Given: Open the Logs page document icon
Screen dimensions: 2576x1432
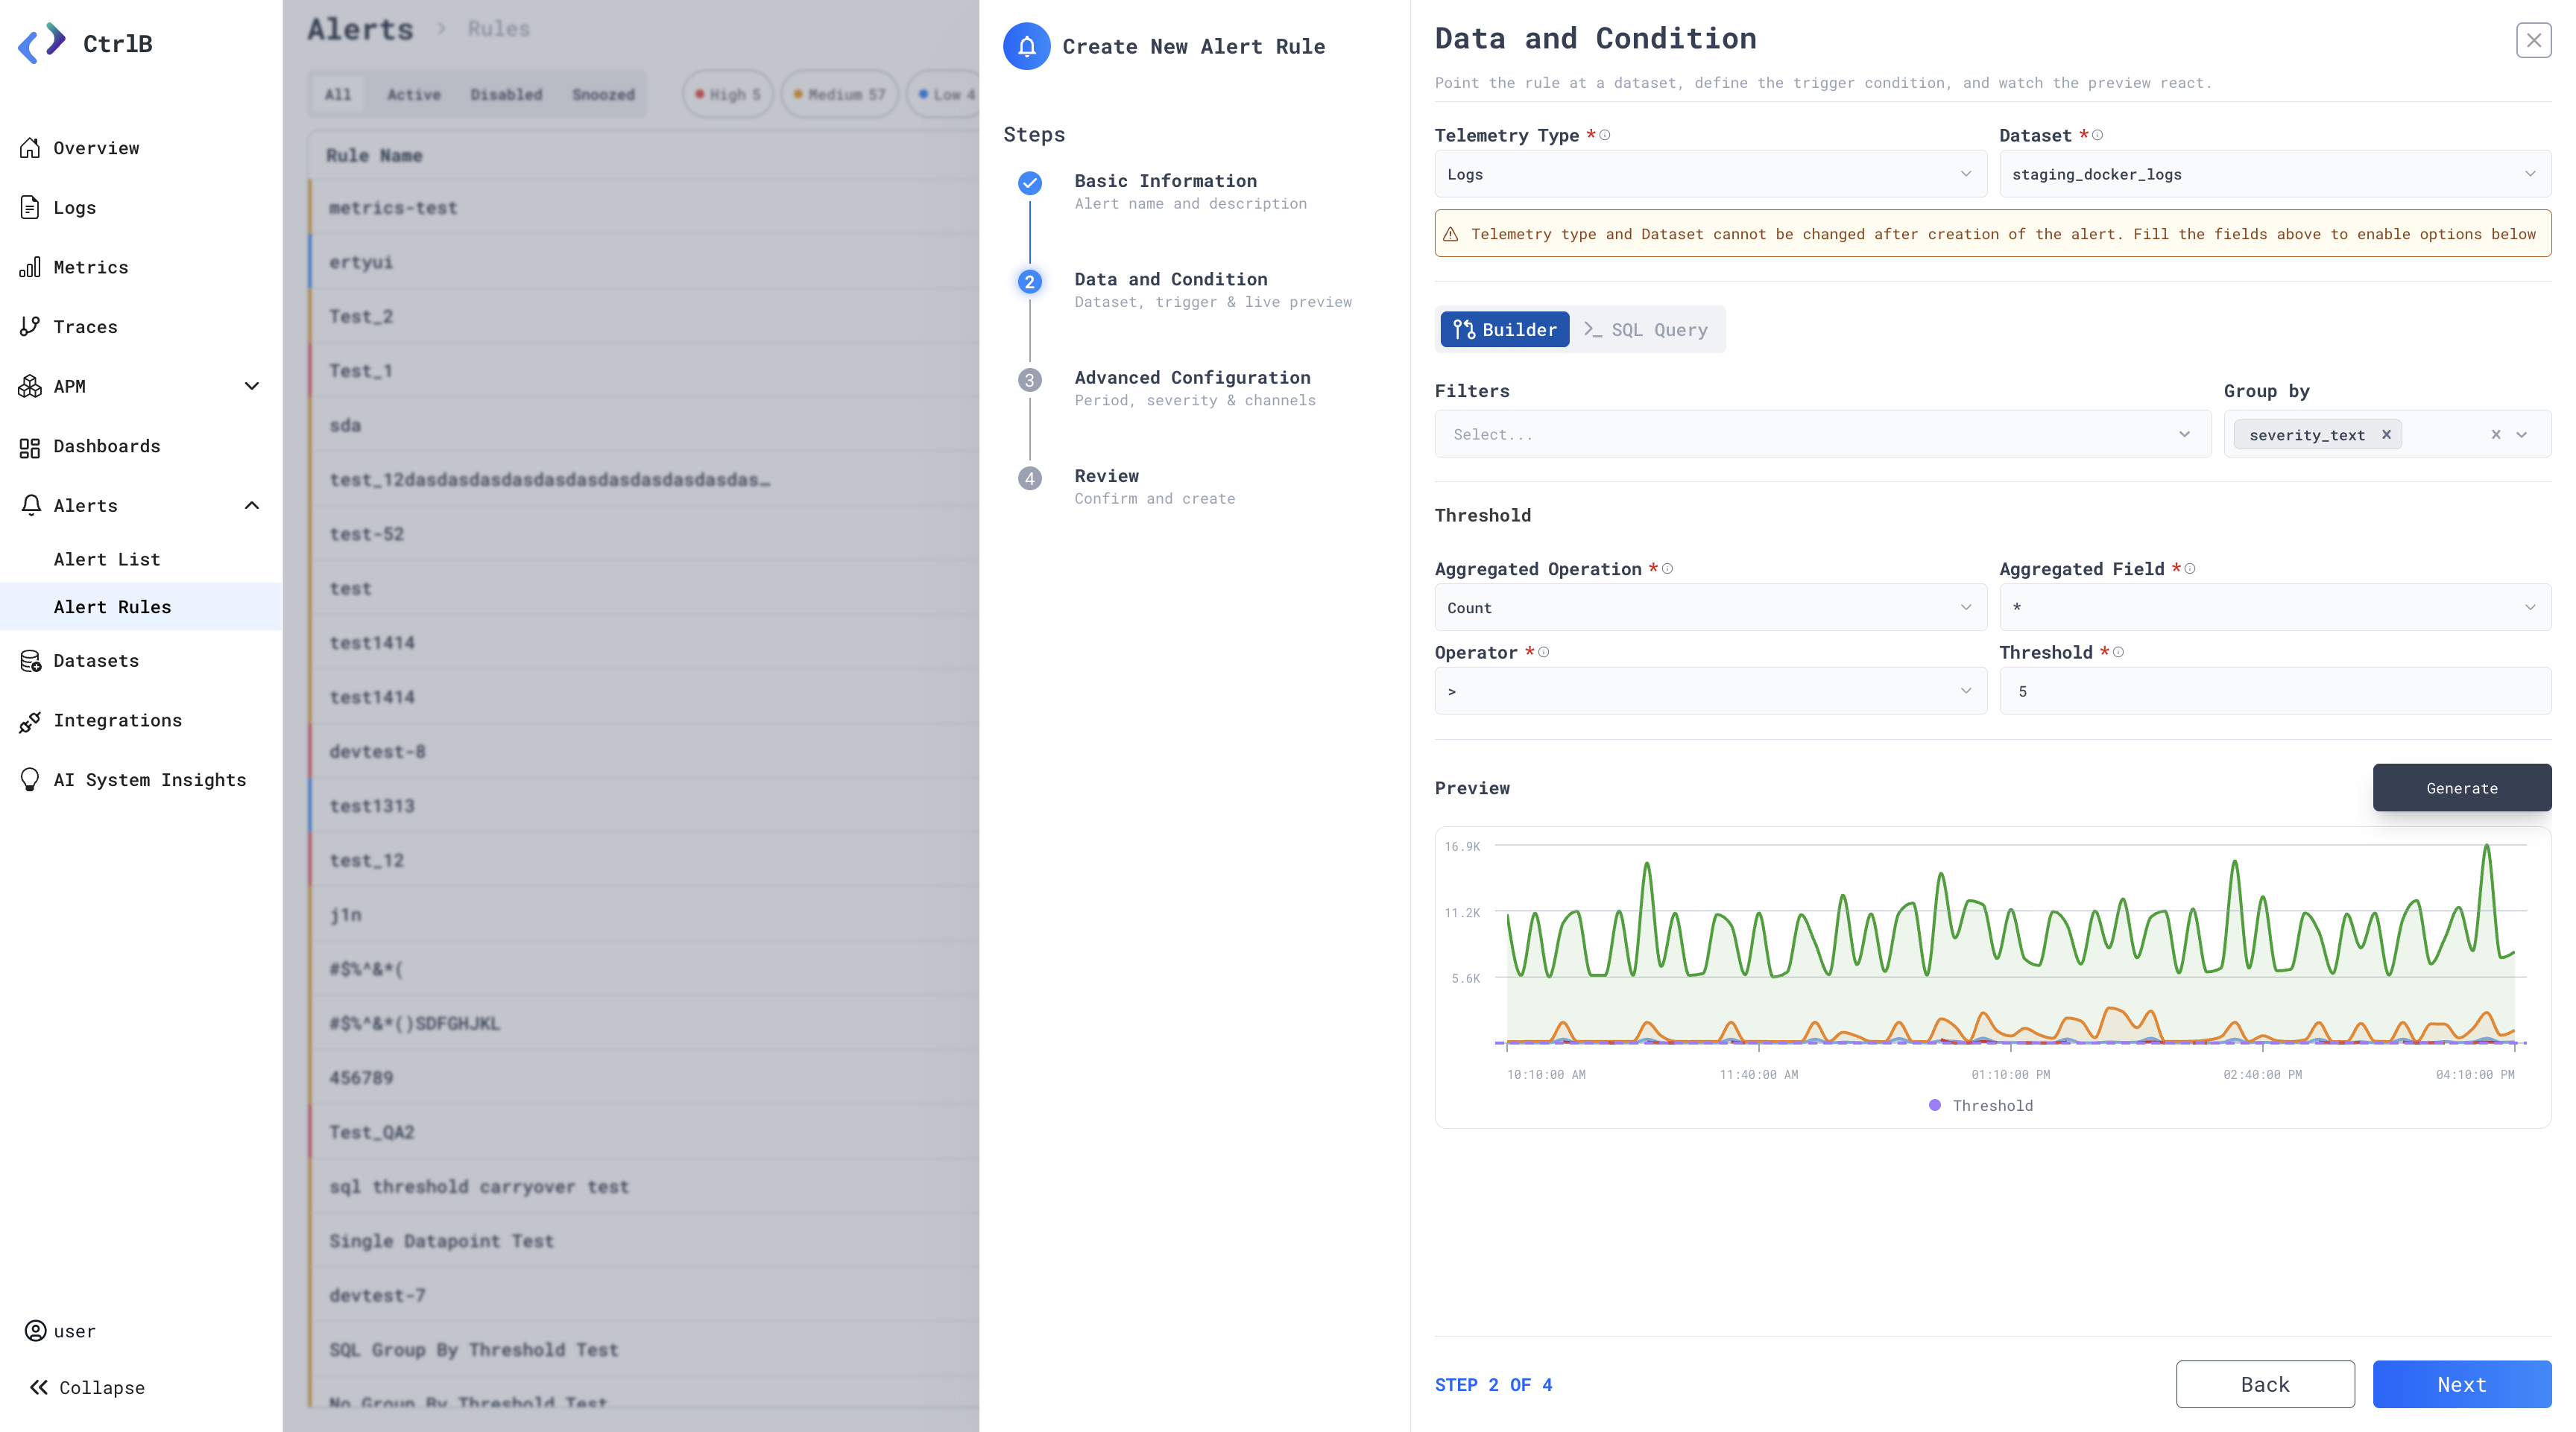Looking at the screenshot, I should pos(30,207).
